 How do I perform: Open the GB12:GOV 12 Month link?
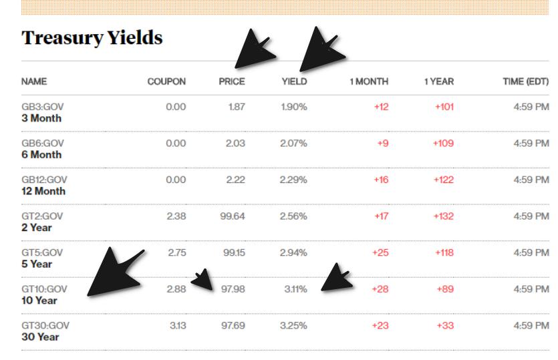45,185
